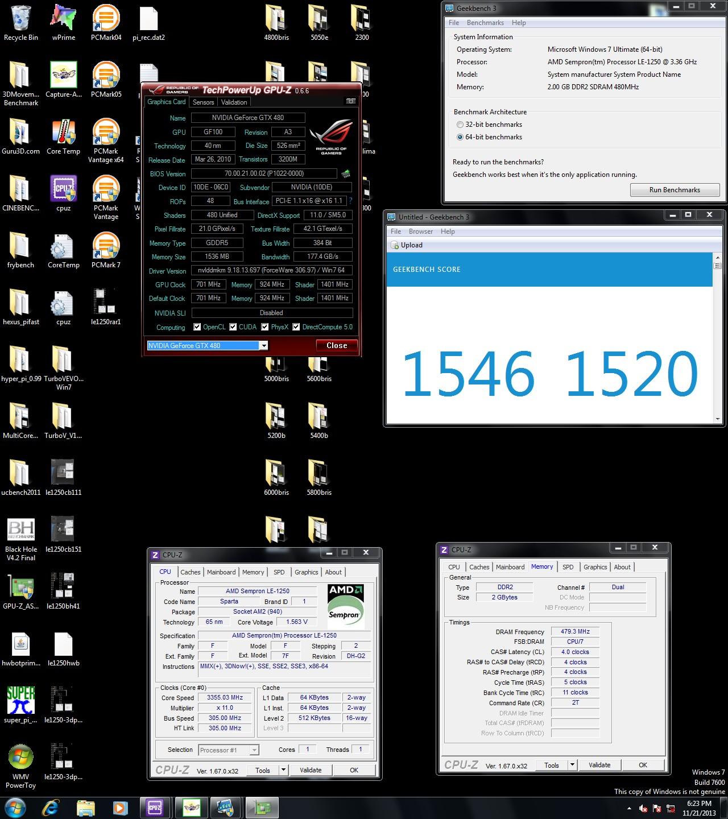Switch to Caches tab in left CPU-Z
This screenshot has width=728, height=819.
pyautogui.click(x=191, y=572)
